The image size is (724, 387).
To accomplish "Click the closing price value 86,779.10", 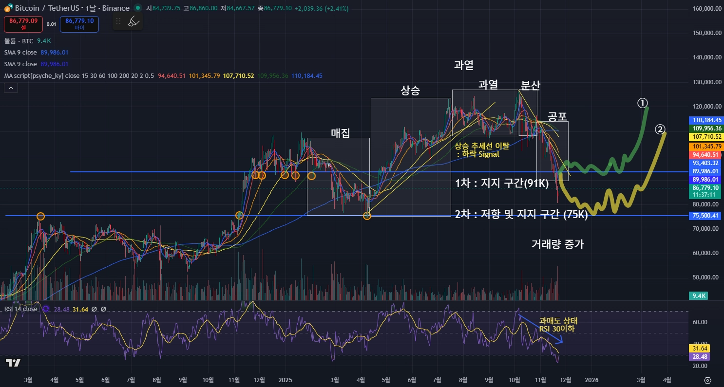I will coord(278,8).
